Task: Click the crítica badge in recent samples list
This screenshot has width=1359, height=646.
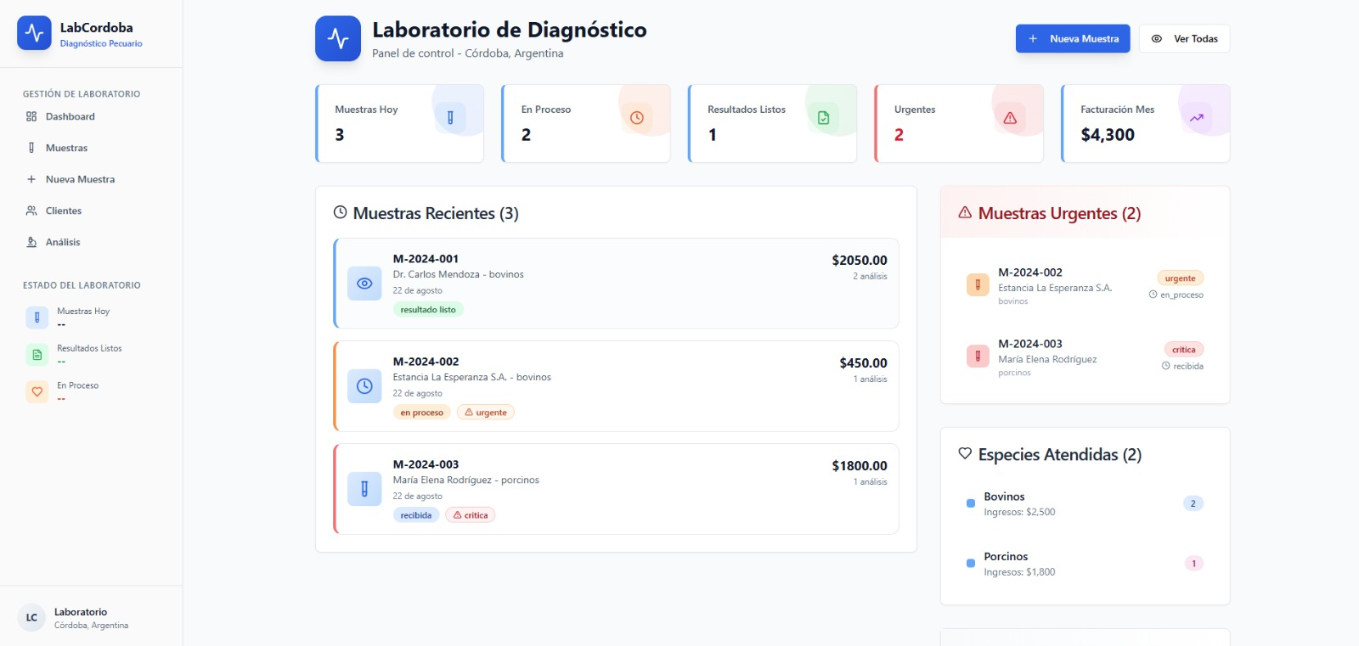Action: pos(471,515)
